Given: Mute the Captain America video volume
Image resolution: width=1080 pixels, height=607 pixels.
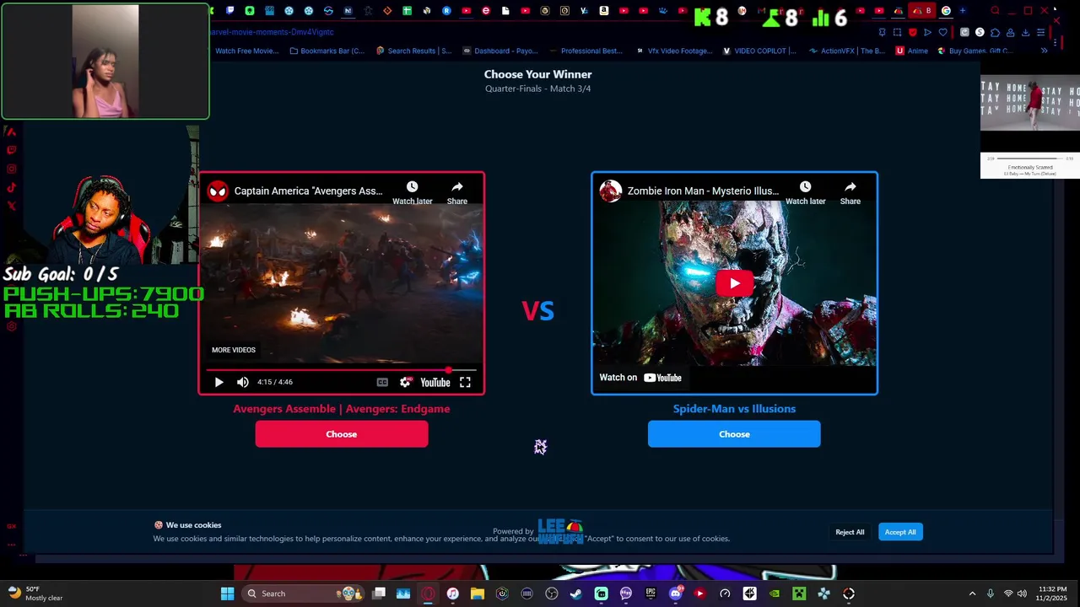Looking at the screenshot, I should (243, 382).
